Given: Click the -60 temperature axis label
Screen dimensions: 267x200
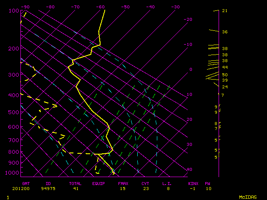Looking at the screenshot, I should tap(100, 7).
